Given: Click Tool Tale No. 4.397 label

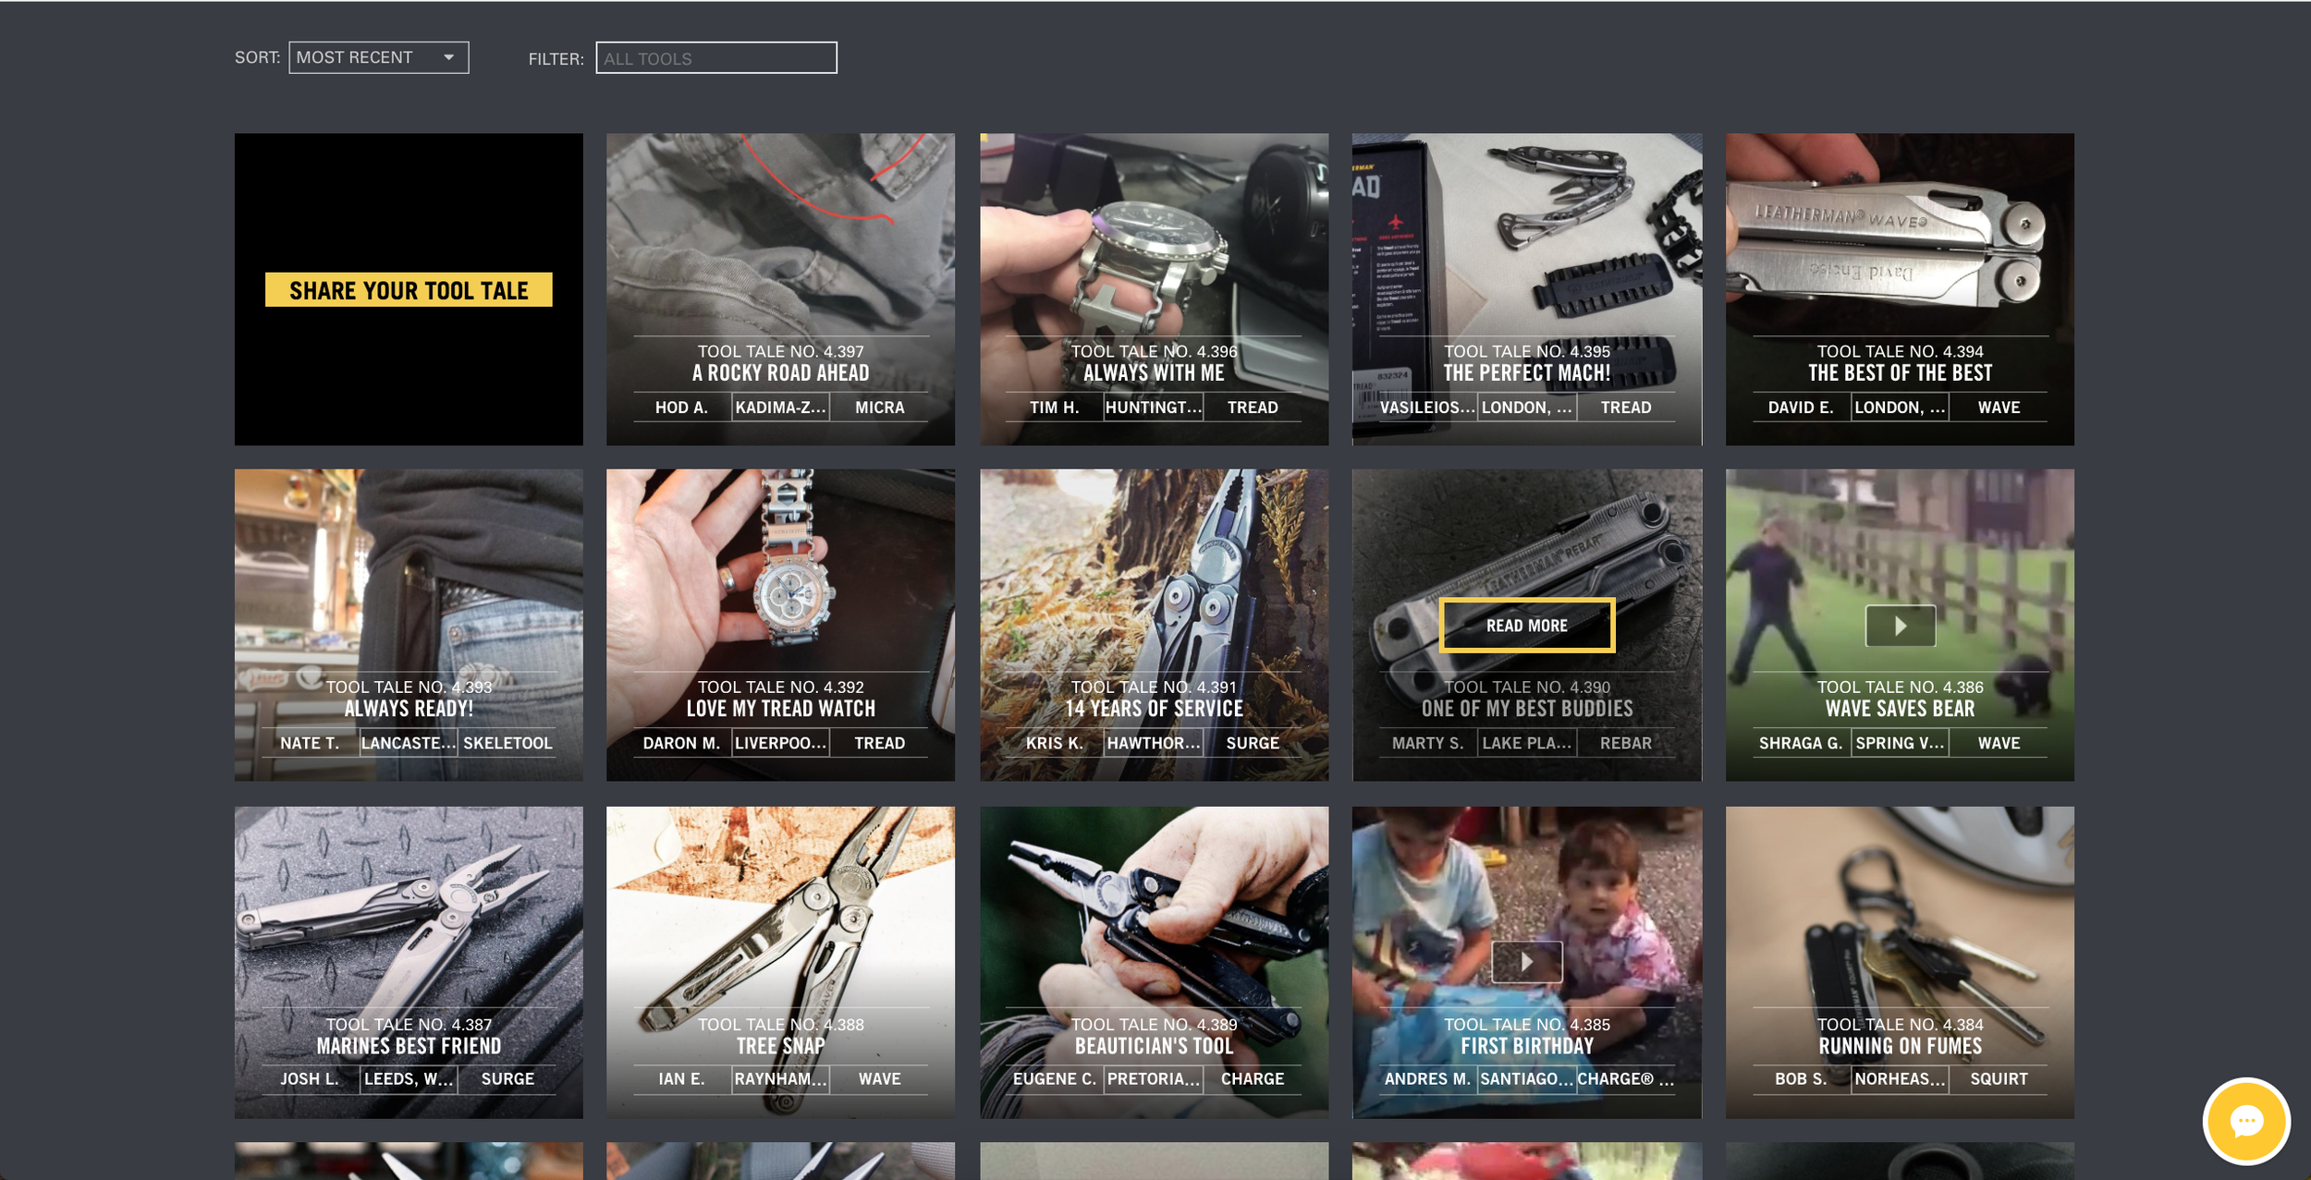Looking at the screenshot, I should (780, 351).
